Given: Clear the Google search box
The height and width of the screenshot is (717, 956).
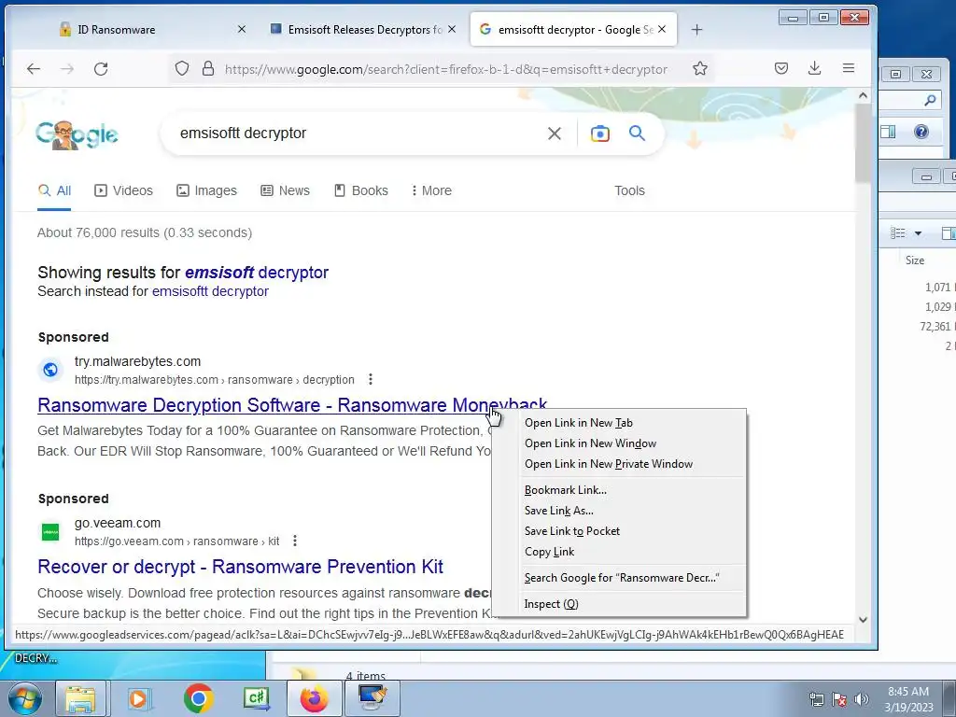Looking at the screenshot, I should [555, 134].
